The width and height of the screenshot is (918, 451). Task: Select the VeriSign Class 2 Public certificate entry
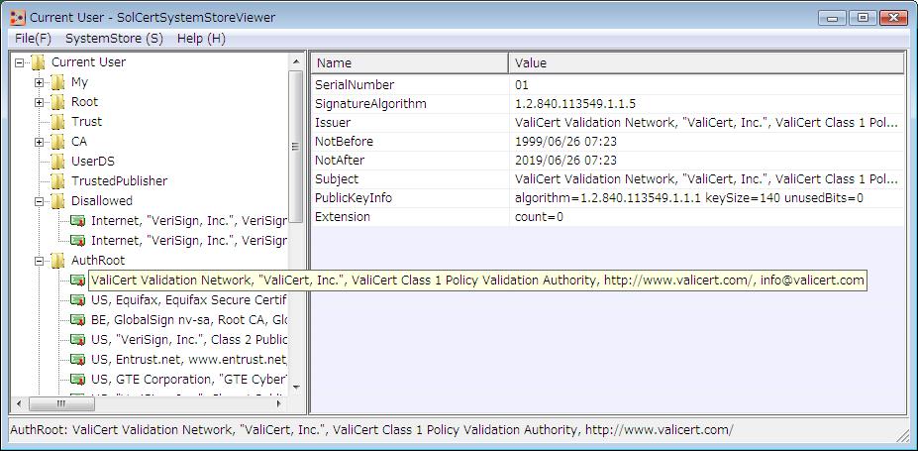[188, 340]
